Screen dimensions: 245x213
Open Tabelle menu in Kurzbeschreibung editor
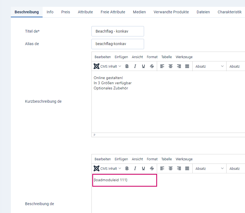[167, 57]
